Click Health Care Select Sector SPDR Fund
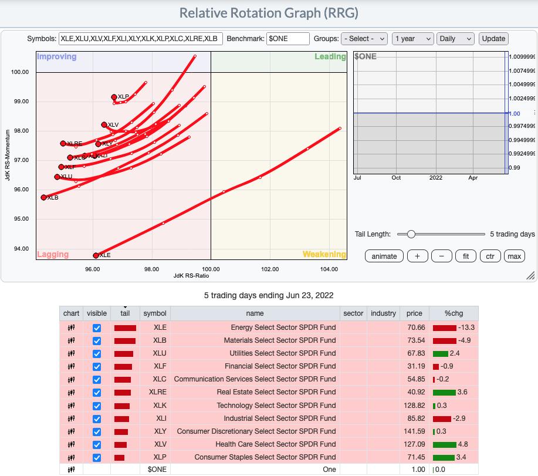 [276, 444]
